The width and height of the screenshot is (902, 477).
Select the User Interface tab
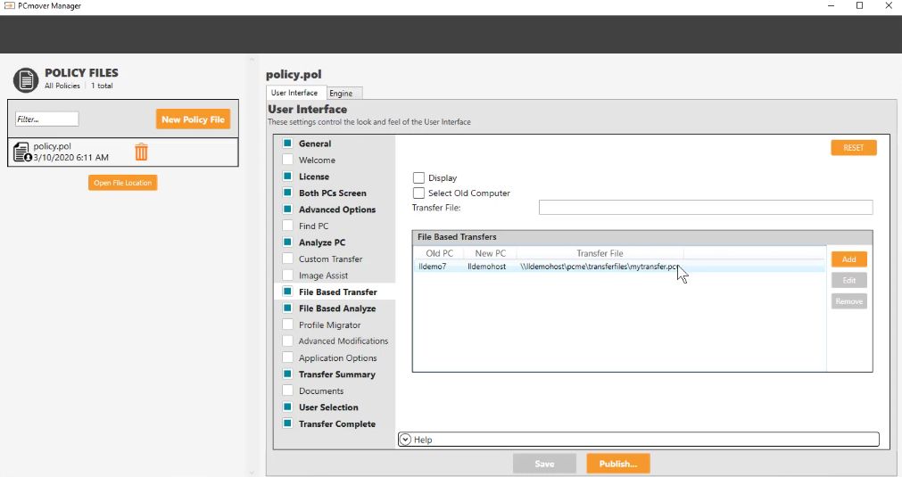point(295,93)
